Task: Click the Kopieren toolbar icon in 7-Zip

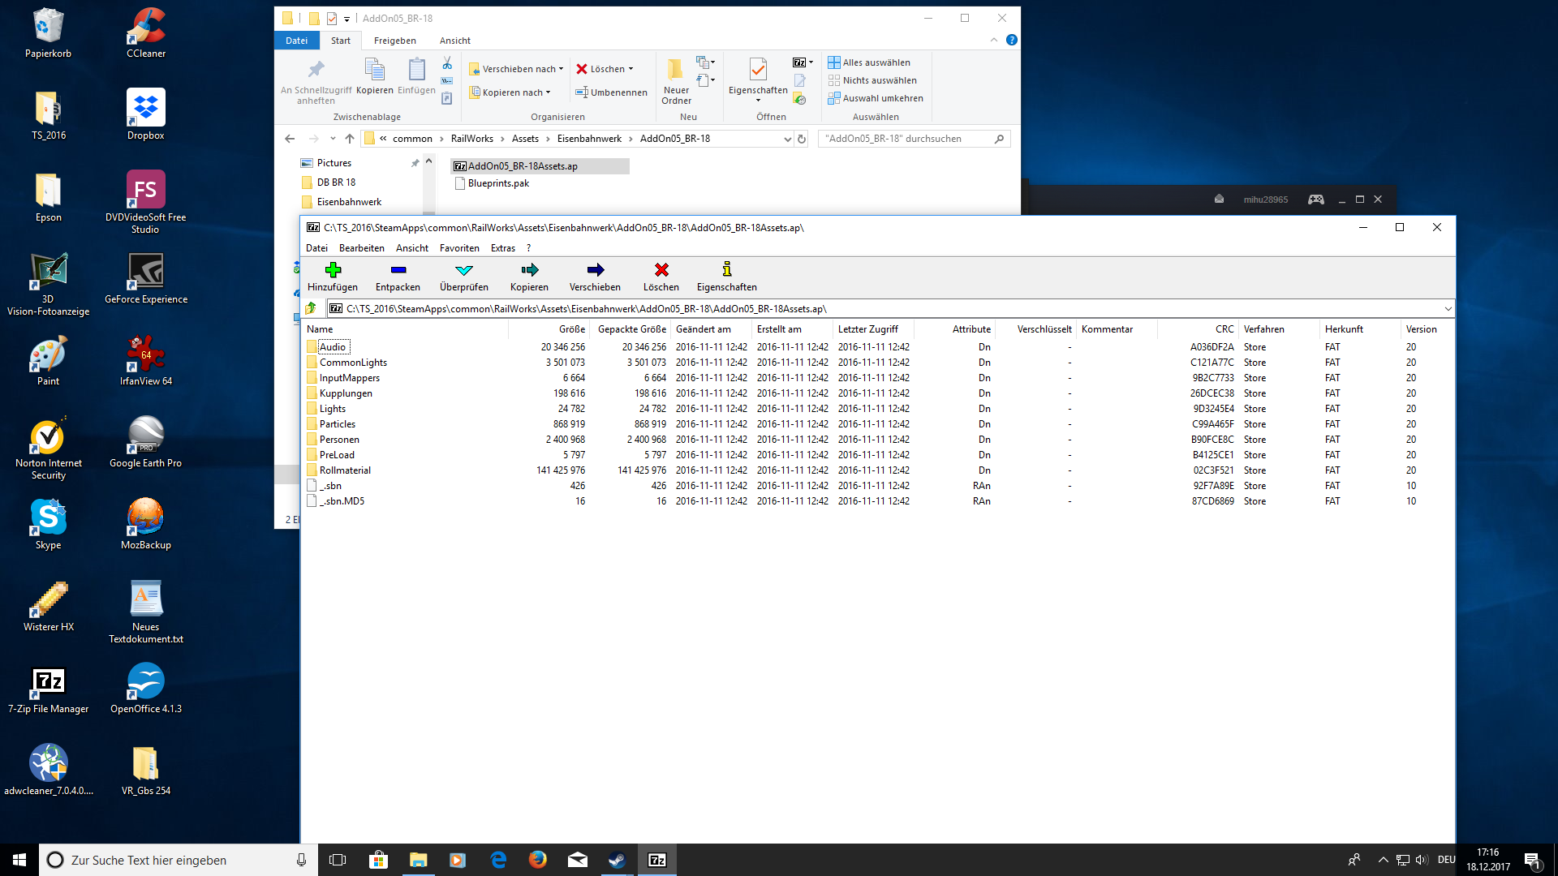Action: pos(529,270)
